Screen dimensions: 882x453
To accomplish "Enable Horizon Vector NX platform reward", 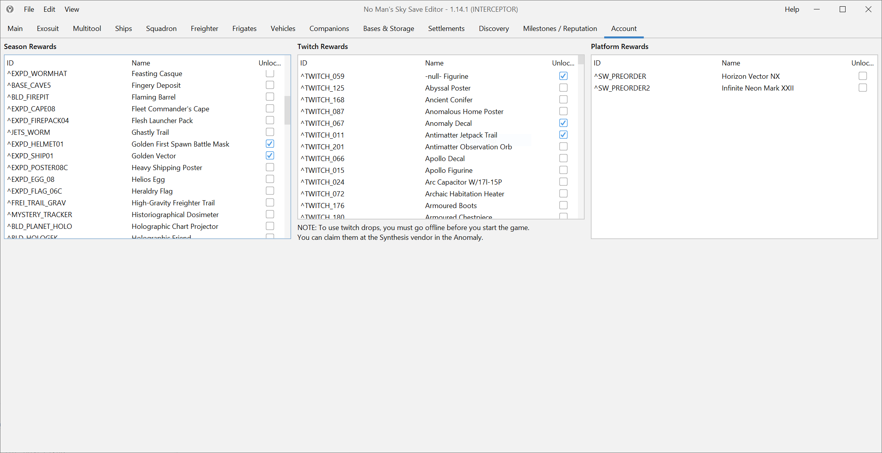I will tap(862, 76).
